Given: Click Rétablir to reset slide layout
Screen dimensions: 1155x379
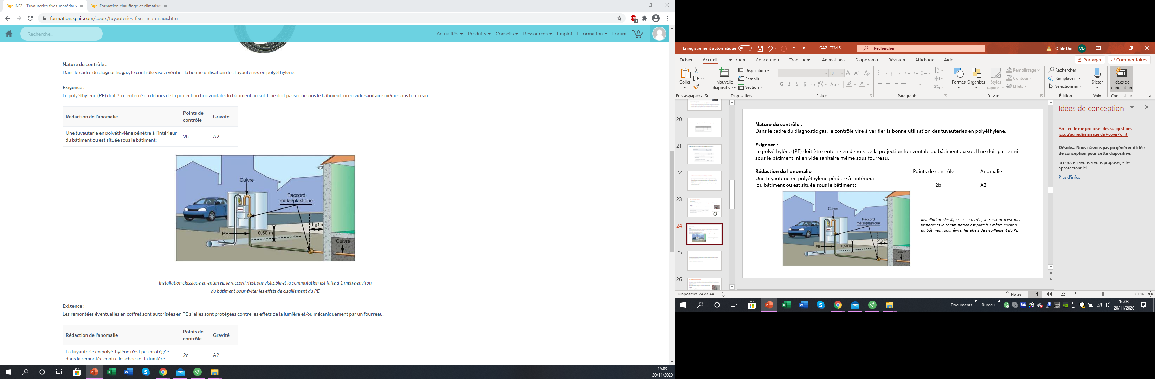Looking at the screenshot, I should point(749,79).
